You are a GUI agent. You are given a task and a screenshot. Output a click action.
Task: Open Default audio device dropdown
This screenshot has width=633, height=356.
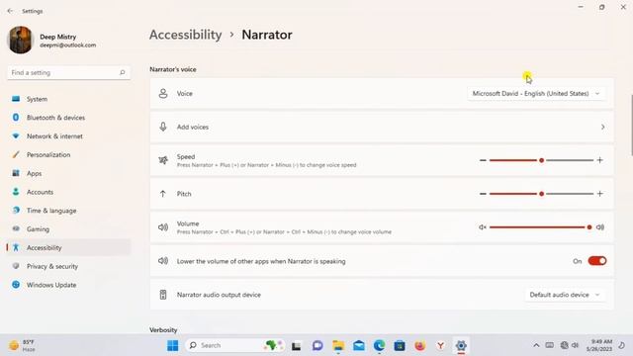[565, 295]
